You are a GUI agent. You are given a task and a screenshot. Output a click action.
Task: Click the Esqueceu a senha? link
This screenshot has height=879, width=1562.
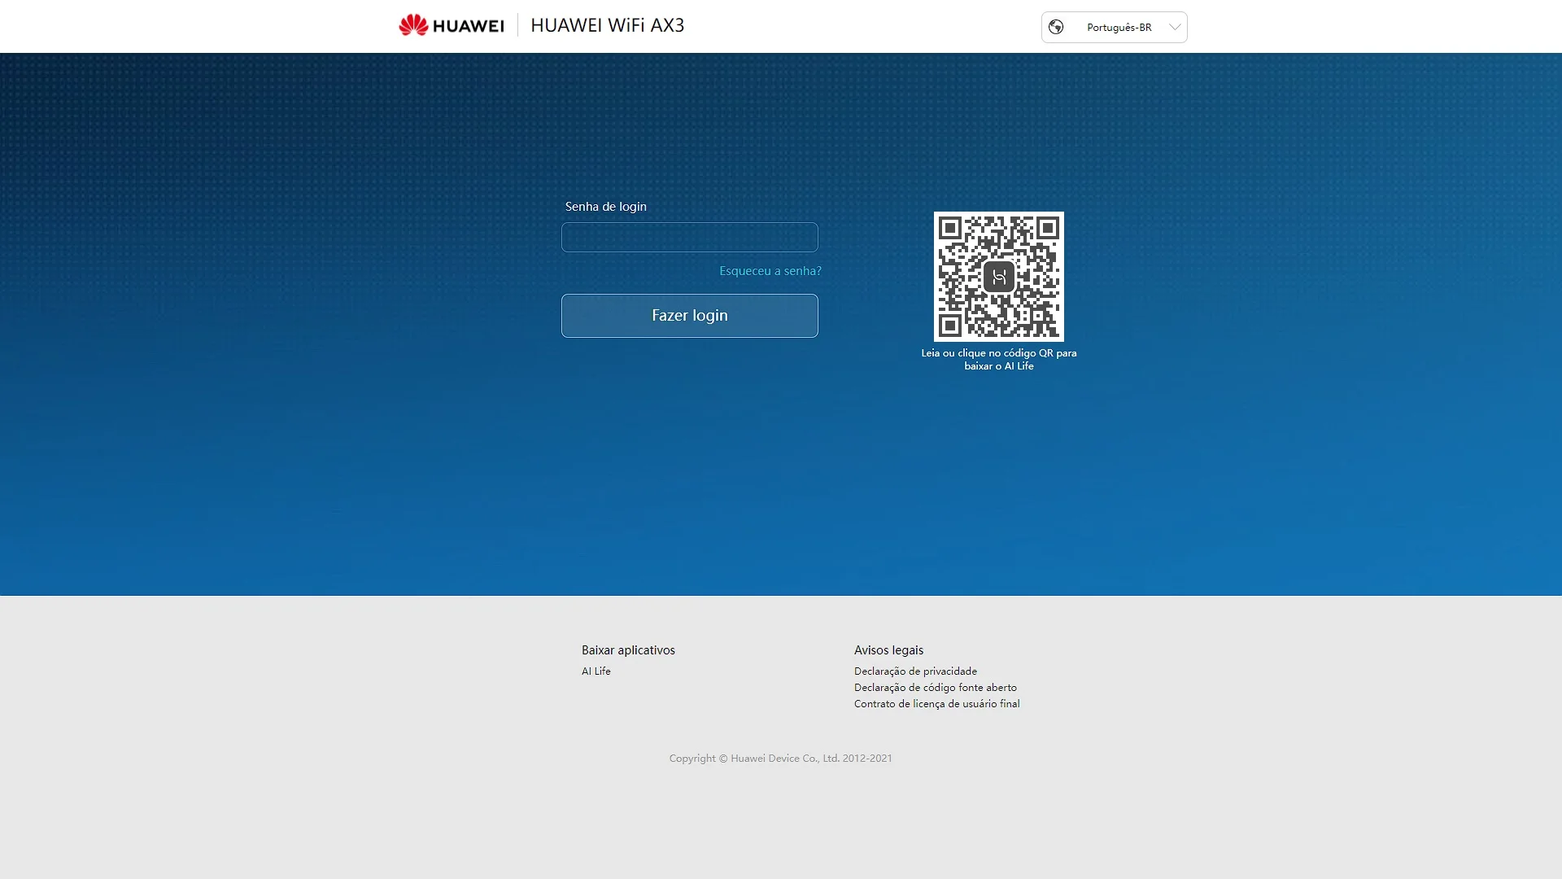coord(770,271)
